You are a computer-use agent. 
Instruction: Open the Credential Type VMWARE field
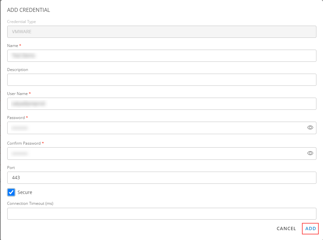tap(161, 32)
